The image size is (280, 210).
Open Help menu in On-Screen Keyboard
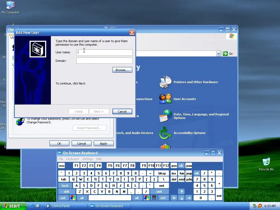point(99,159)
